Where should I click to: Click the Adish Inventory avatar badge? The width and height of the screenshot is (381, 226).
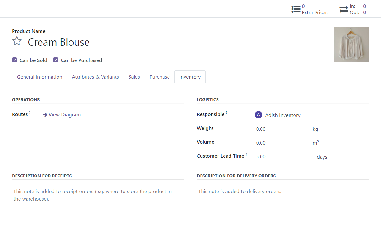[x=258, y=115]
